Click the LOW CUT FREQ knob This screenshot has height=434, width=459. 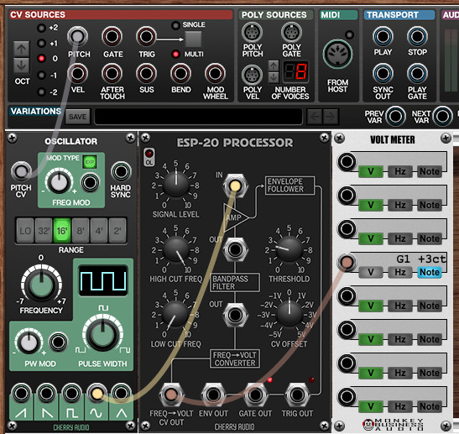(x=175, y=314)
